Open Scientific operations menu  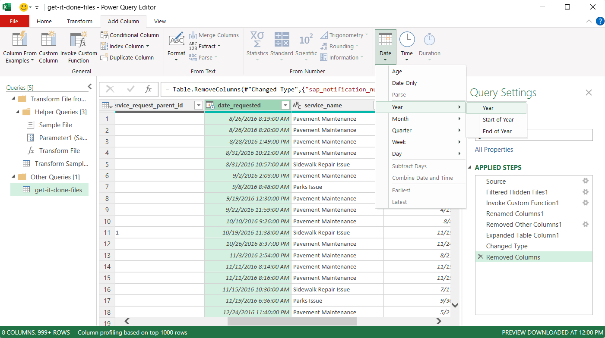(x=306, y=47)
